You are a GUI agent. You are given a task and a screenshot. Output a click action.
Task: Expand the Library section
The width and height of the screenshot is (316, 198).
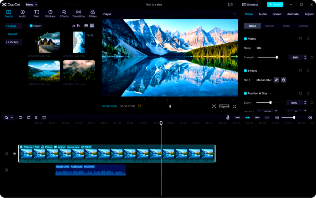coord(13,42)
